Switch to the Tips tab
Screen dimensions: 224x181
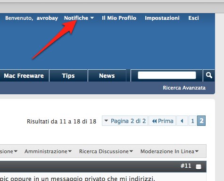[x=68, y=75]
